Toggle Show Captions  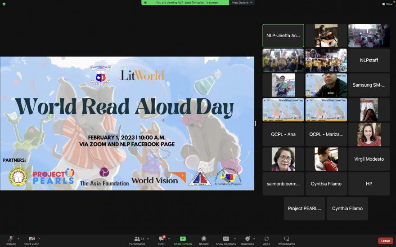[225, 239]
